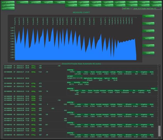
Task: Click the export button
Action: click(x=8, y=9)
